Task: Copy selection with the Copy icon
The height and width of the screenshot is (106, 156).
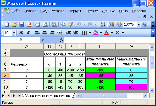Action: (x=63, y=24)
